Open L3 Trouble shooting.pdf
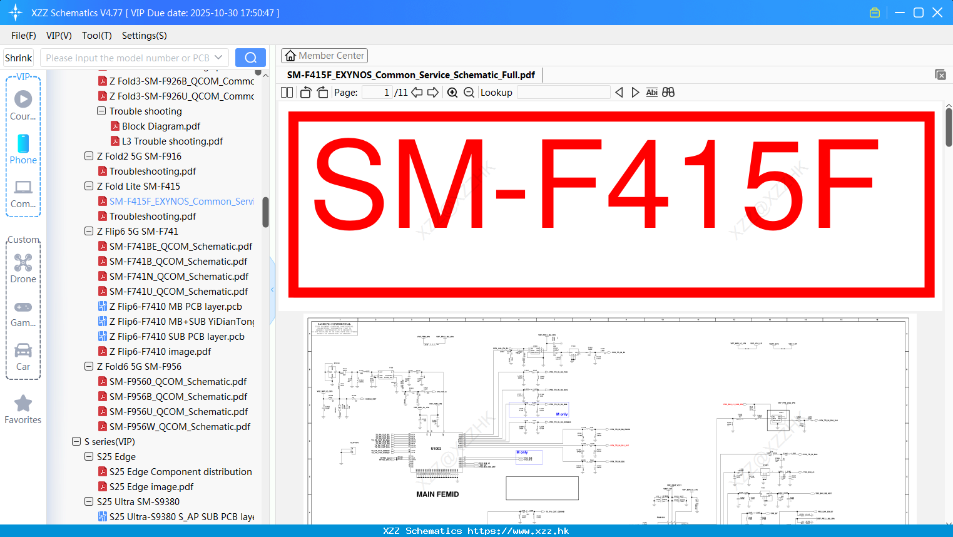This screenshot has width=953, height=537. (x=172, y=141)
